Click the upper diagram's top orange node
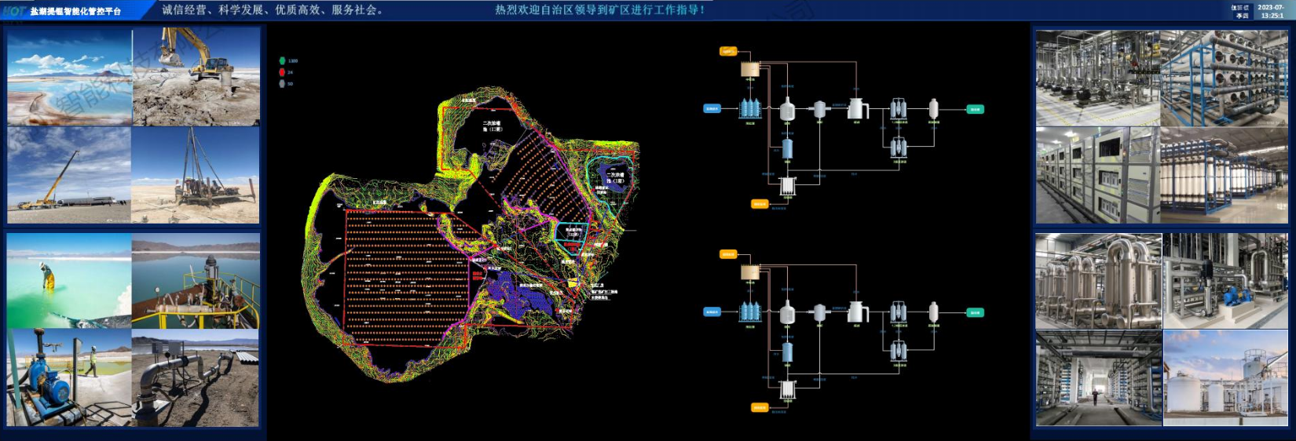The image size is (1296, 441). [x=728, y=51]
